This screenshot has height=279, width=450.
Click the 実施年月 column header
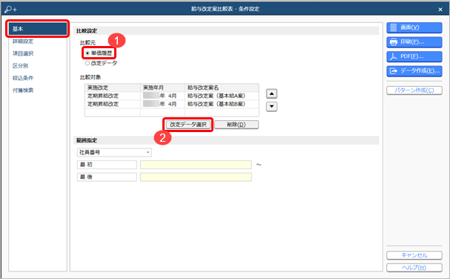click(x=162, y=88)
